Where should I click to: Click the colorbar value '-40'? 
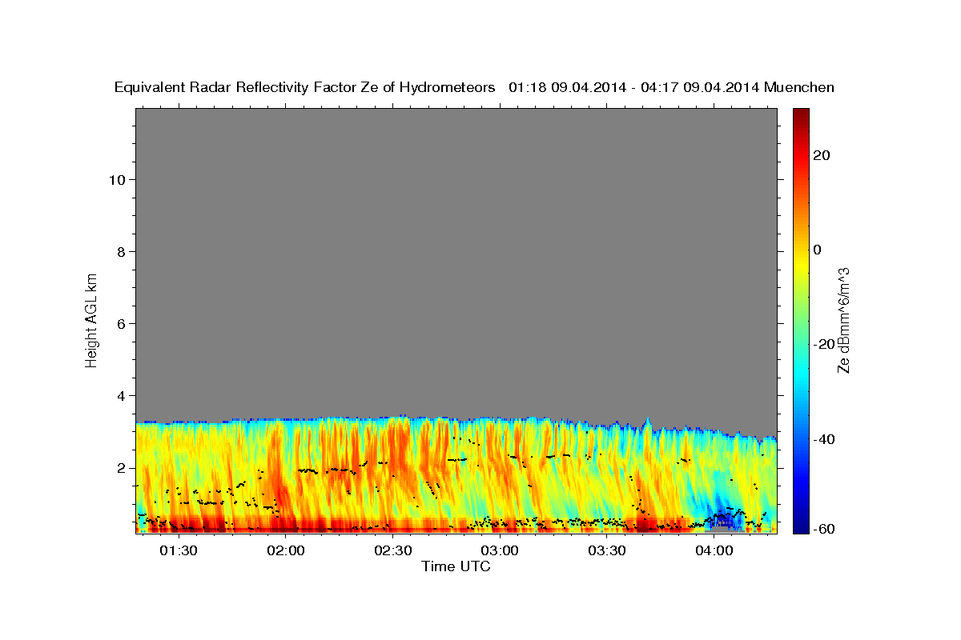823,438
